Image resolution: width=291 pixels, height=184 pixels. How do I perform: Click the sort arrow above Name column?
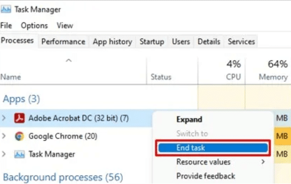(69, 60)
